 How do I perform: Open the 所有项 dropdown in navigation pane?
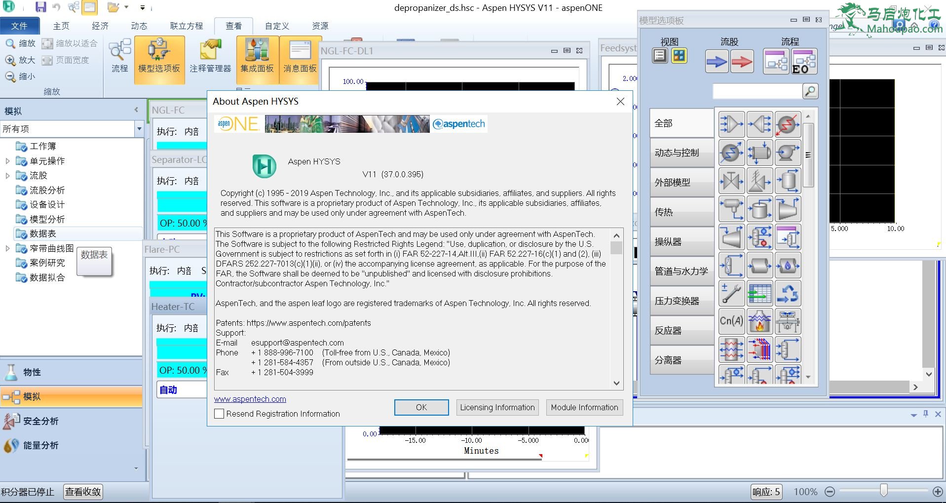click(139, 129)
